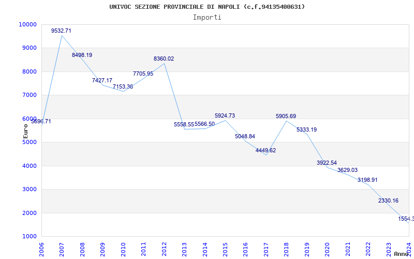
Task: Click the x-axis year 2017
Action: point(266,249)
